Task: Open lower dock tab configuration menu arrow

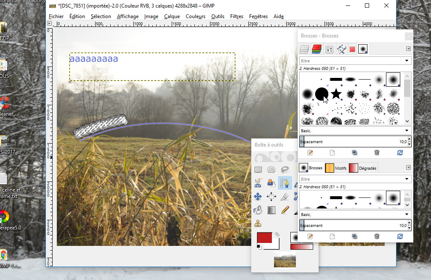Action: coord(408,167)
